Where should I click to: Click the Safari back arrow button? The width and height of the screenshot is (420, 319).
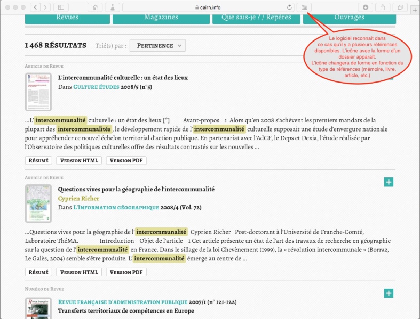tap(35, 7)
